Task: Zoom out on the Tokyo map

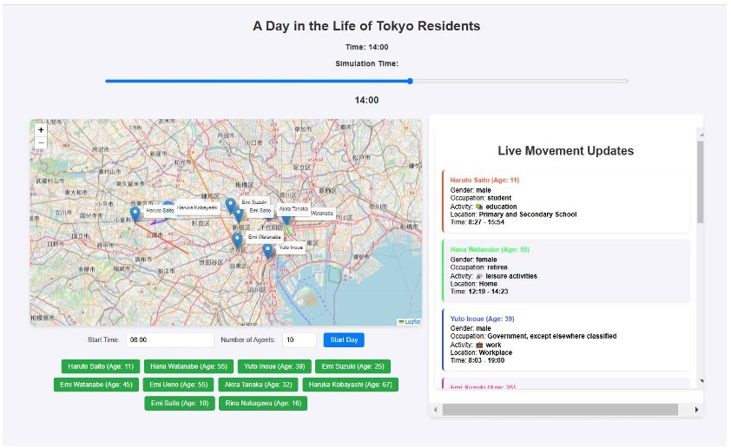Action: [41, 142]
